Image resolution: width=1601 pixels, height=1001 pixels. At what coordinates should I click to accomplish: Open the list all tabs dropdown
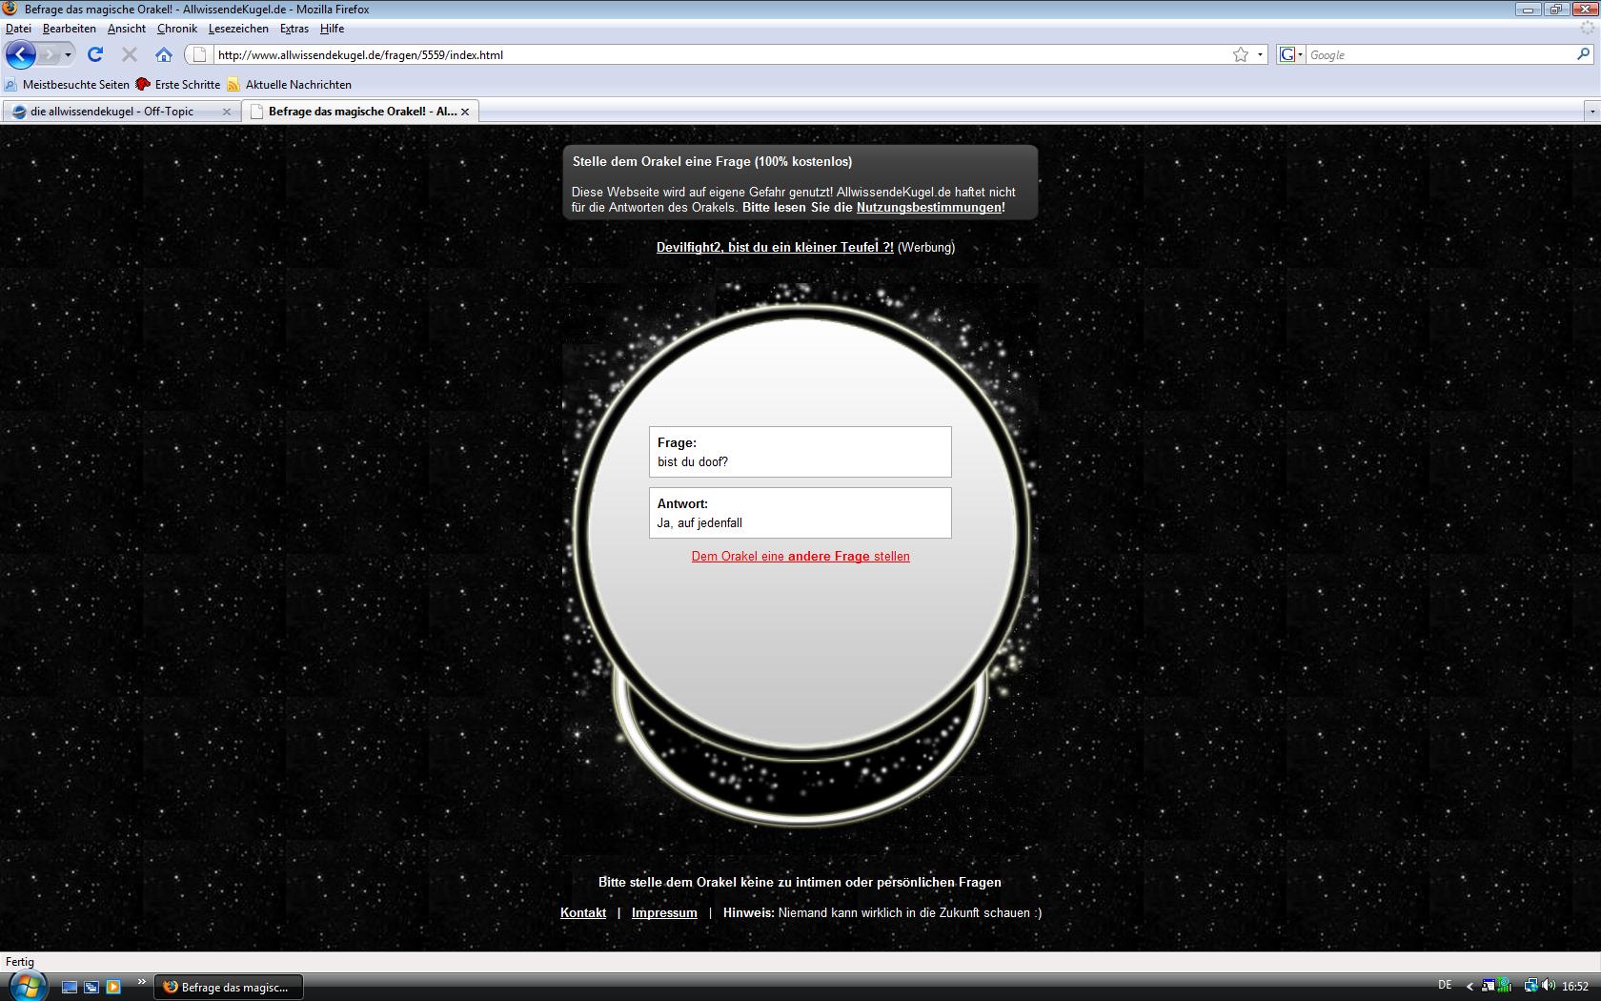pyautogui.click(x=1591, y=112)
